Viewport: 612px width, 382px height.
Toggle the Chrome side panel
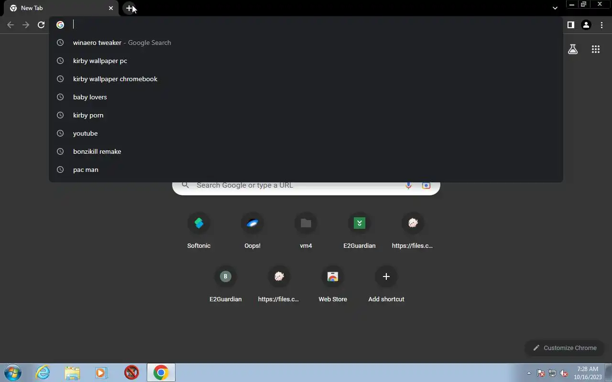coord(570,25)
